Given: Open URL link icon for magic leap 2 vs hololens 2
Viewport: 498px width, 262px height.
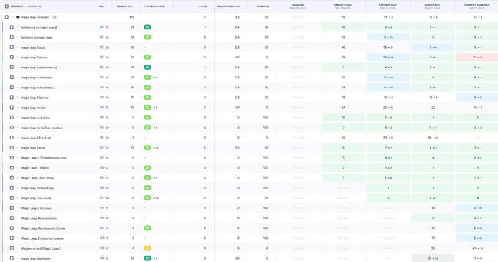Looking at the screenshot, I should [x=101, y=67].
